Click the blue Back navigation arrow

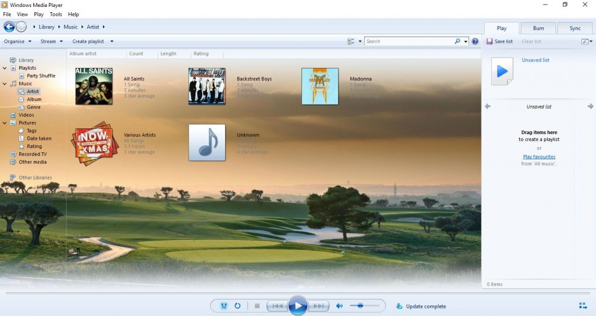[9, 27]
